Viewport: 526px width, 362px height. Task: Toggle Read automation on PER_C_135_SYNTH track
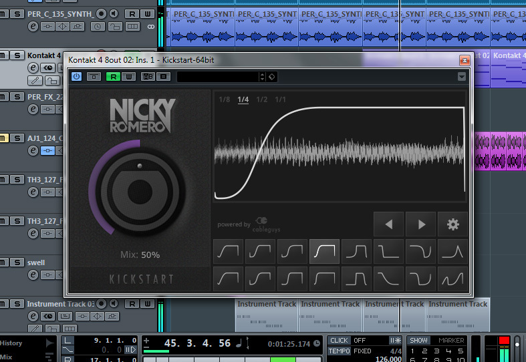pyautogui.click(x=132, y=14)
